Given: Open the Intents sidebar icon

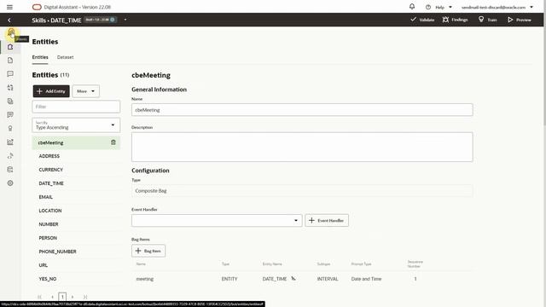Looking at the screenshot, I should 11,33.
